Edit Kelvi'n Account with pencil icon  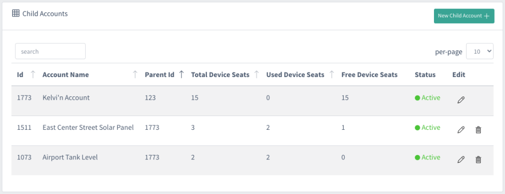(x=461, y=100)
